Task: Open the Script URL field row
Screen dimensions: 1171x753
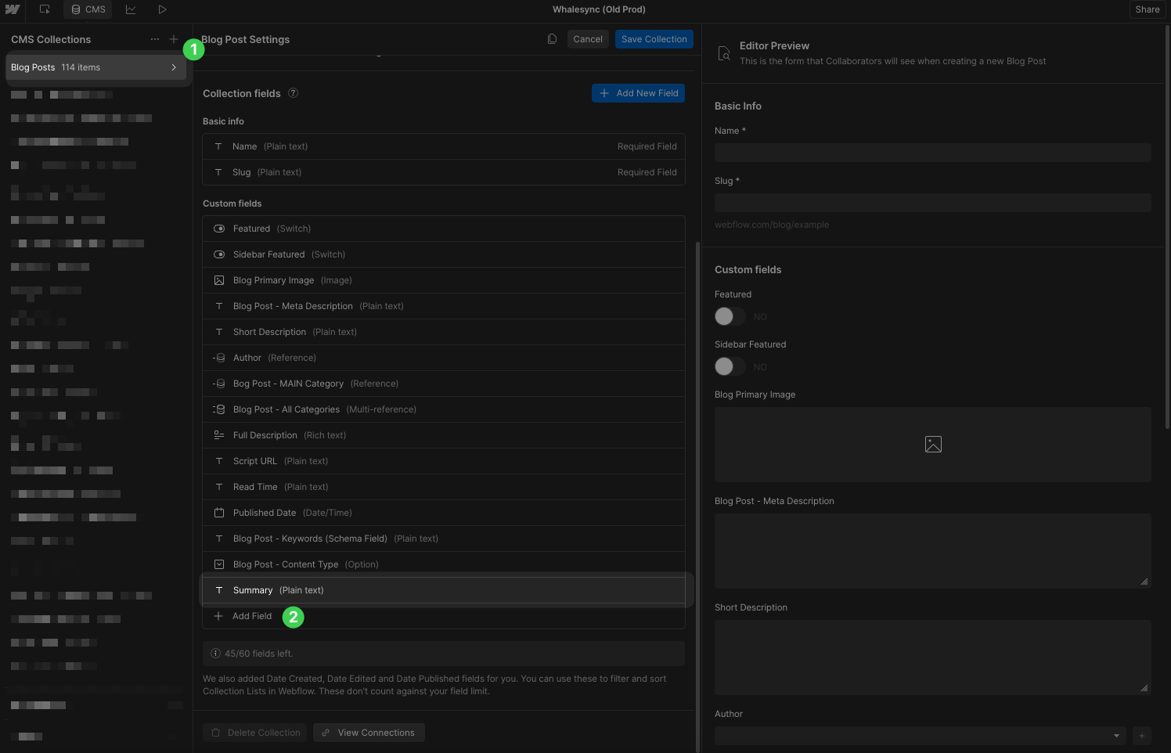Action: (444, 461)
